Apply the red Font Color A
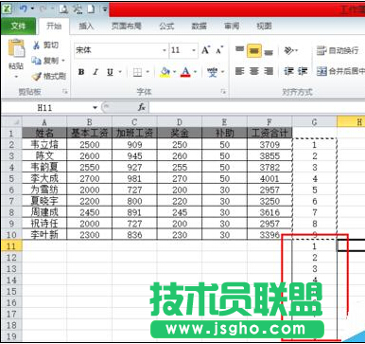The image size is (365, 344). [185, 72]
